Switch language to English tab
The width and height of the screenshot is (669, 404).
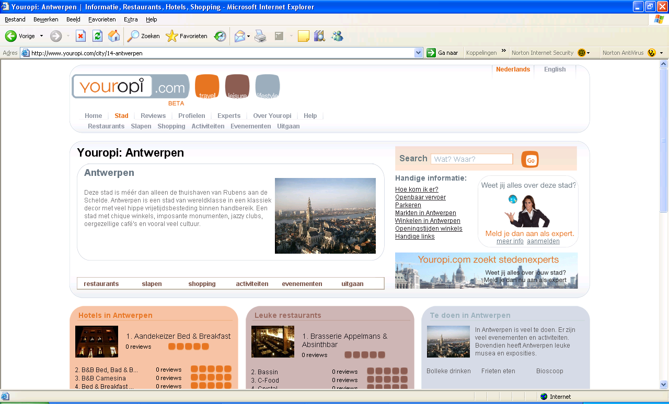click(555, 69)
